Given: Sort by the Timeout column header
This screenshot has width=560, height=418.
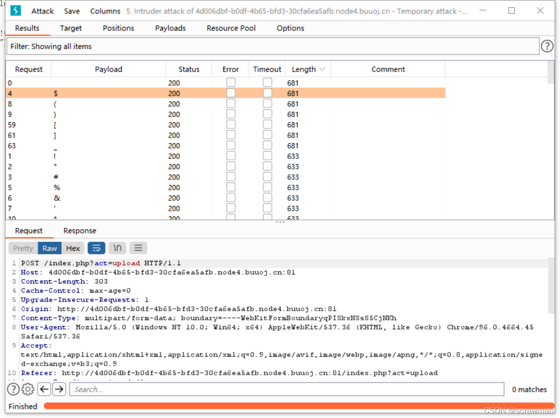Looking at the screenshot, I should [267, 69].
